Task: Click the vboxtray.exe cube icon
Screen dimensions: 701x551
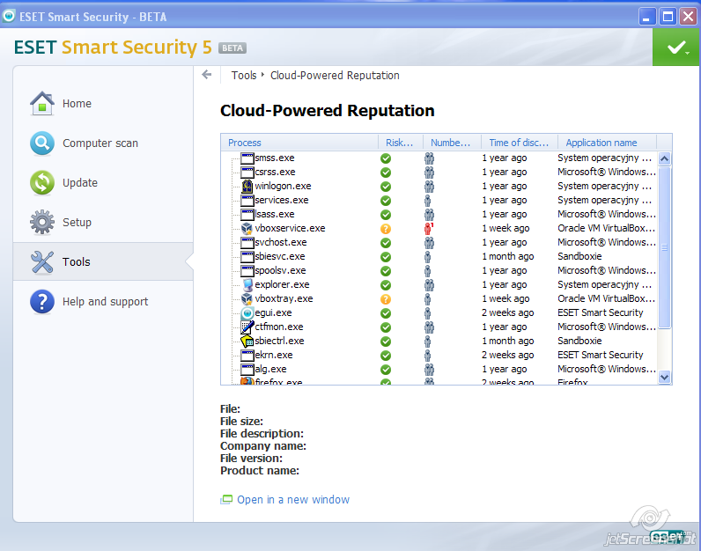Action: [x=247, y=298]
